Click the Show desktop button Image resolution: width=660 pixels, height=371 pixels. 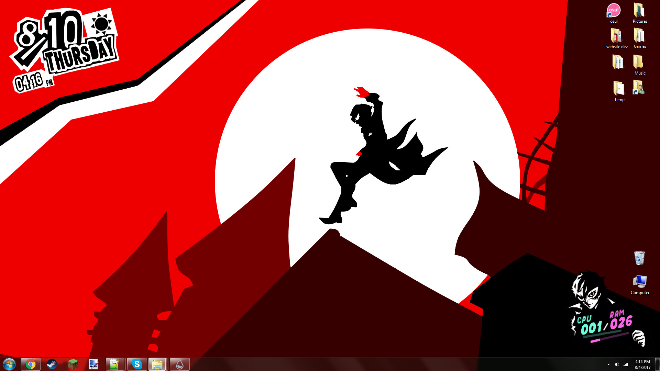[657, 364]
